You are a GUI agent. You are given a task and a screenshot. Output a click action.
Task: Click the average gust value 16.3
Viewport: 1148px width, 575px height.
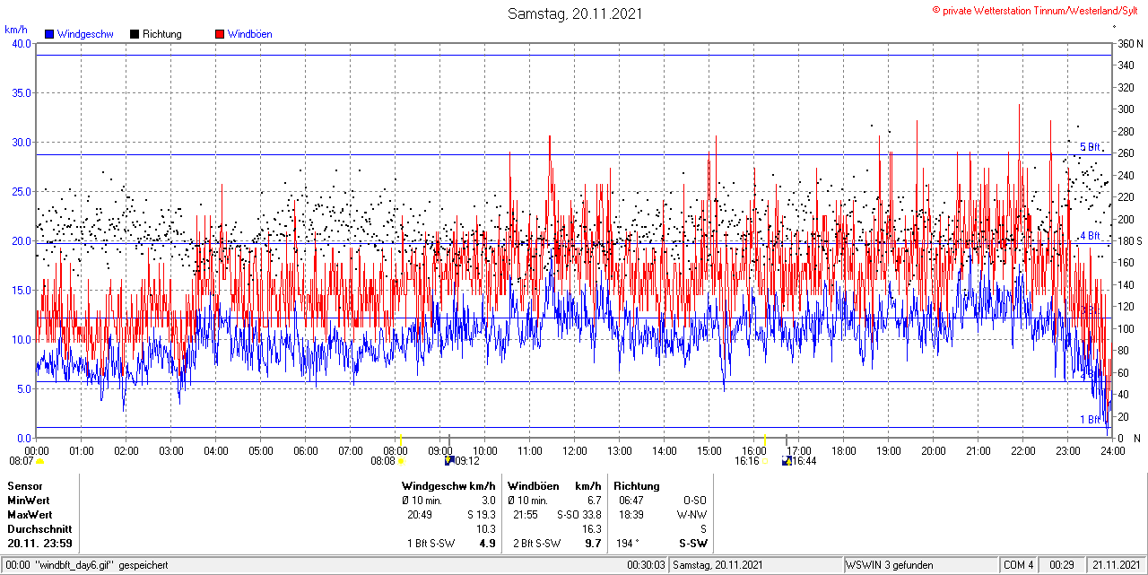[x=591, y=529]
